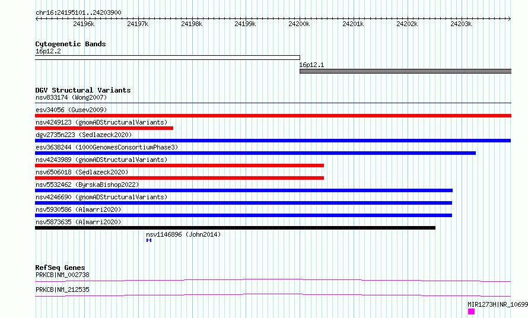This screenshot has height=318, width=528.
Task: Click the tiny nsv1146896 (John2014) variant marker
Action: coord(149,240)
